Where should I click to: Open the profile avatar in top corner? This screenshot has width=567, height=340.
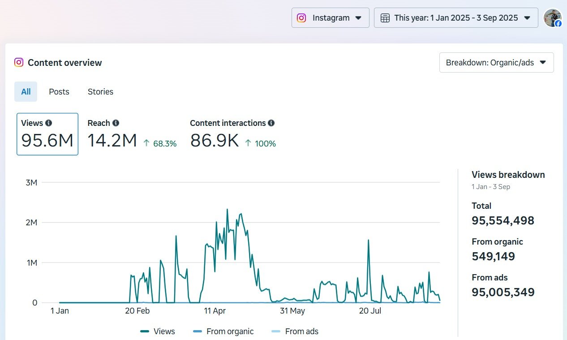click(552, 18)
